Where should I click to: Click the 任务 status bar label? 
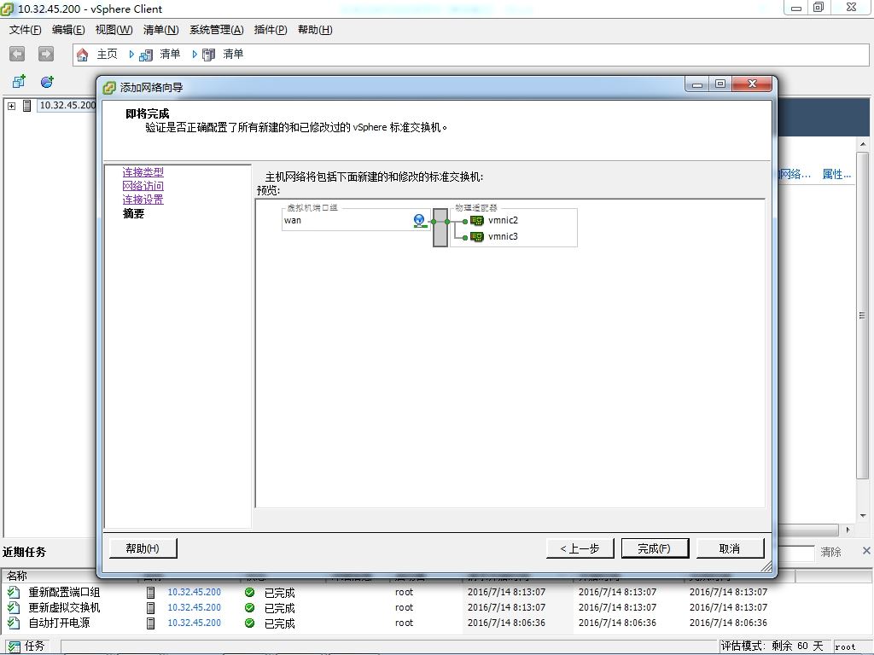pyautogui.click(x=34, y=646)
